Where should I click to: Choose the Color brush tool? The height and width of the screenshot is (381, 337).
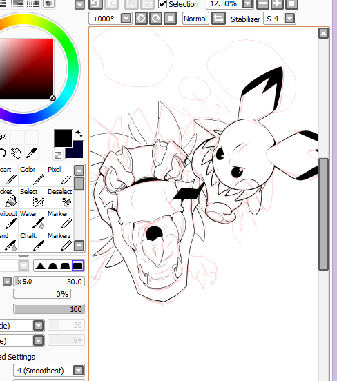tap(32, 175)
